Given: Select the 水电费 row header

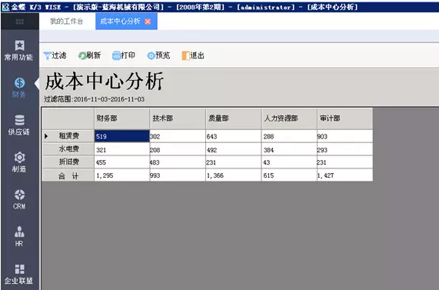Looking at the screenshot, I should tap(68, 149).
